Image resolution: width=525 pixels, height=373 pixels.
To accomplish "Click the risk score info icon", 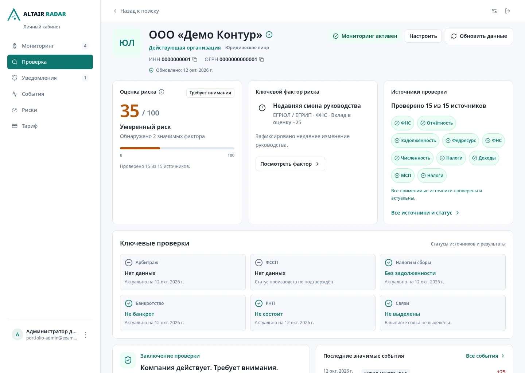I will click(x=162, y=92).
